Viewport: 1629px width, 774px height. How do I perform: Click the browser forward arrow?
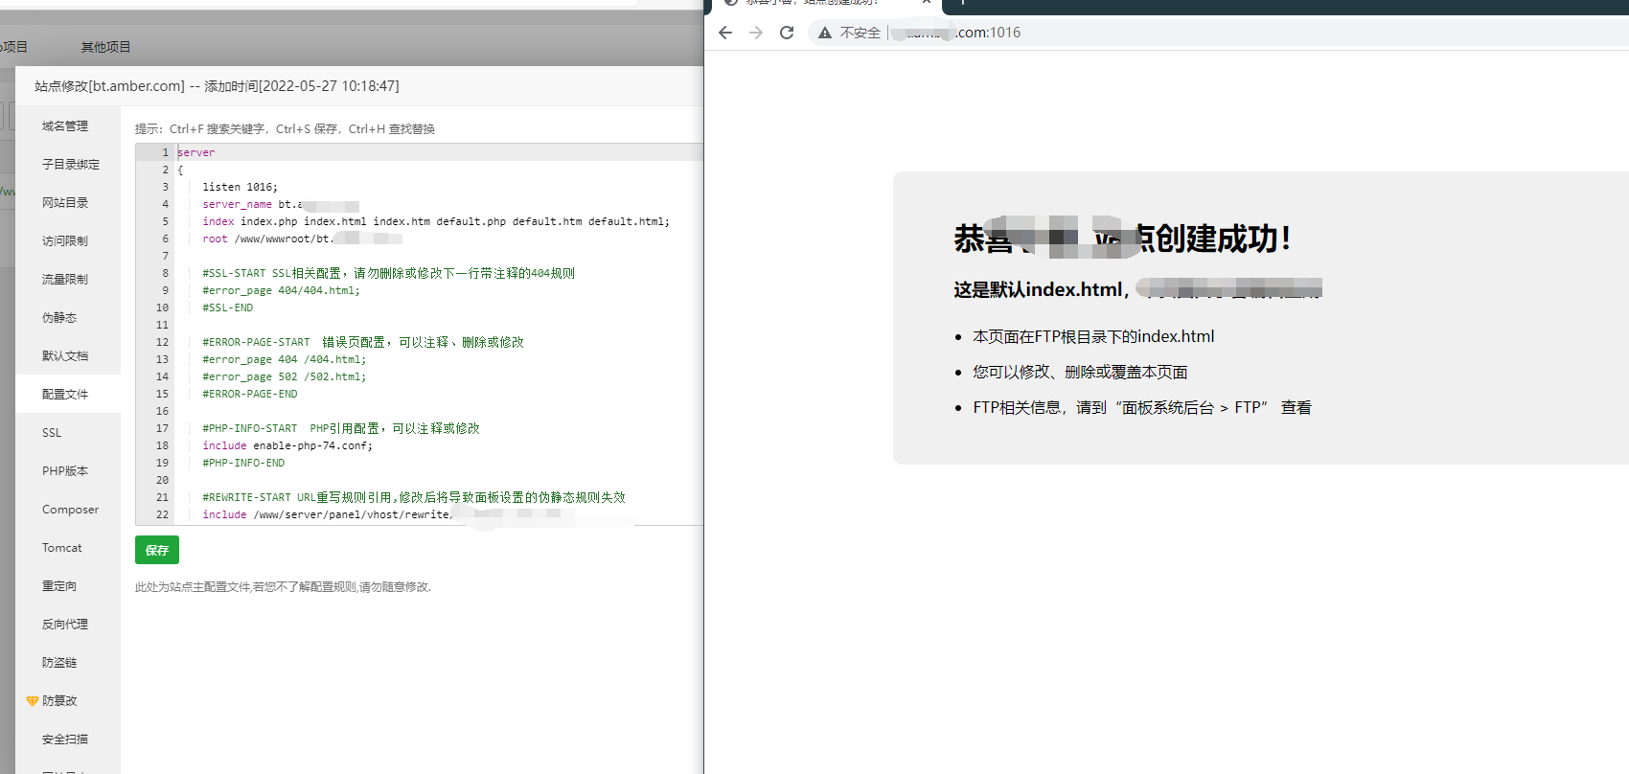point(756,33)
